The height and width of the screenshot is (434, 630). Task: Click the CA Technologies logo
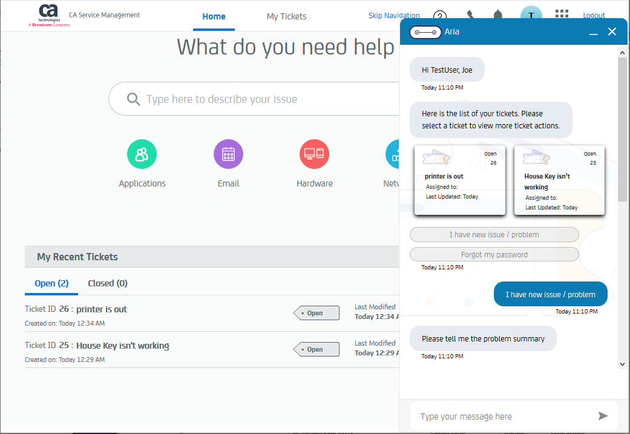49,16
